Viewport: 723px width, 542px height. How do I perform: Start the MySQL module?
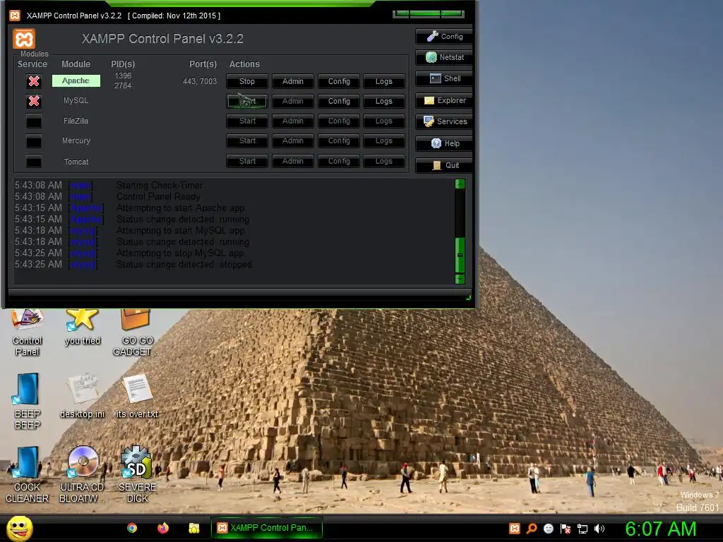[x=247, y=101]
